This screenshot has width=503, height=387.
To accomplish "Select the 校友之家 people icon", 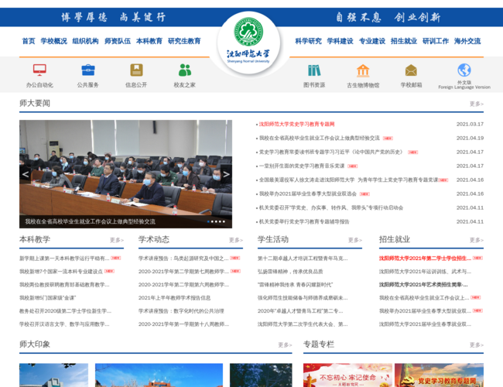I will pyautogui.click(x=185, y=70).
